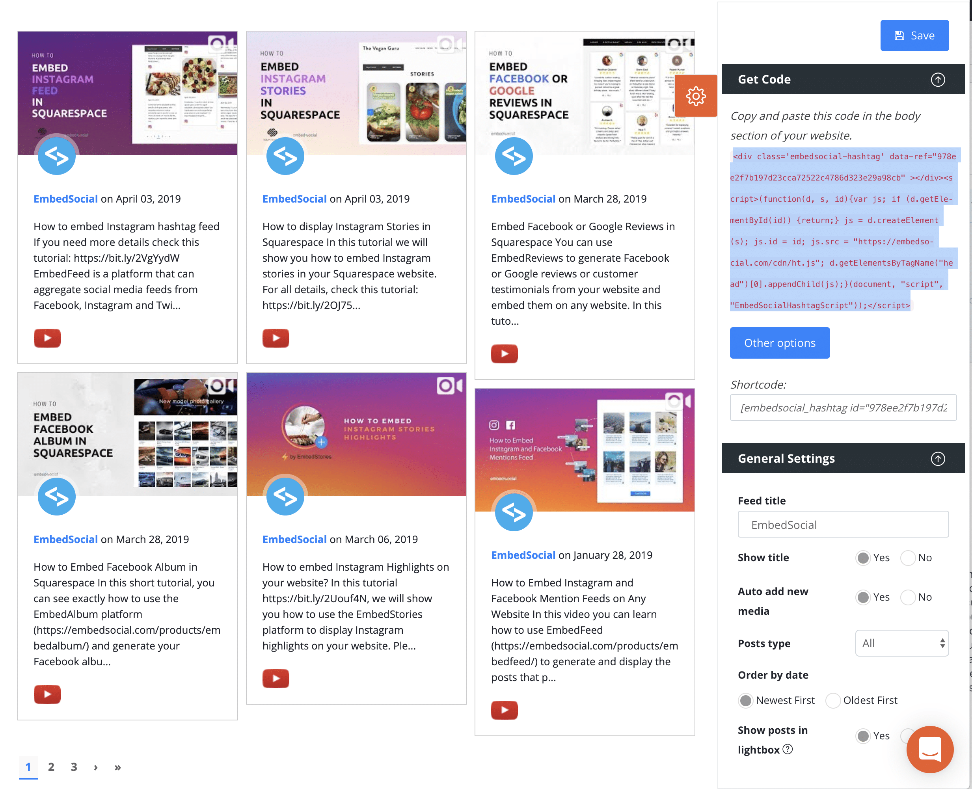Select Yes for Show posts in lightbox
The height and width of the screenshot is (789, 972).
coord(862,736)
